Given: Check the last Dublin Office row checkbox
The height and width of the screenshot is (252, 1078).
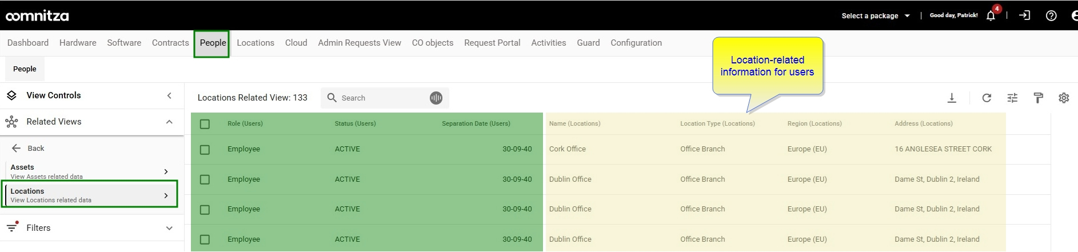Looking at the screenshot, I should point(205,239).
